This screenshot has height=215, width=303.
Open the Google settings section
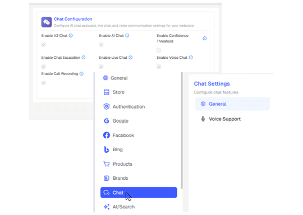pyautogui.click(x=139, y=121)
